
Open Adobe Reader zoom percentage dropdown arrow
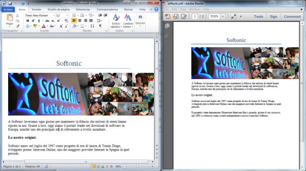pyautogui.click(x=223, y=17)
